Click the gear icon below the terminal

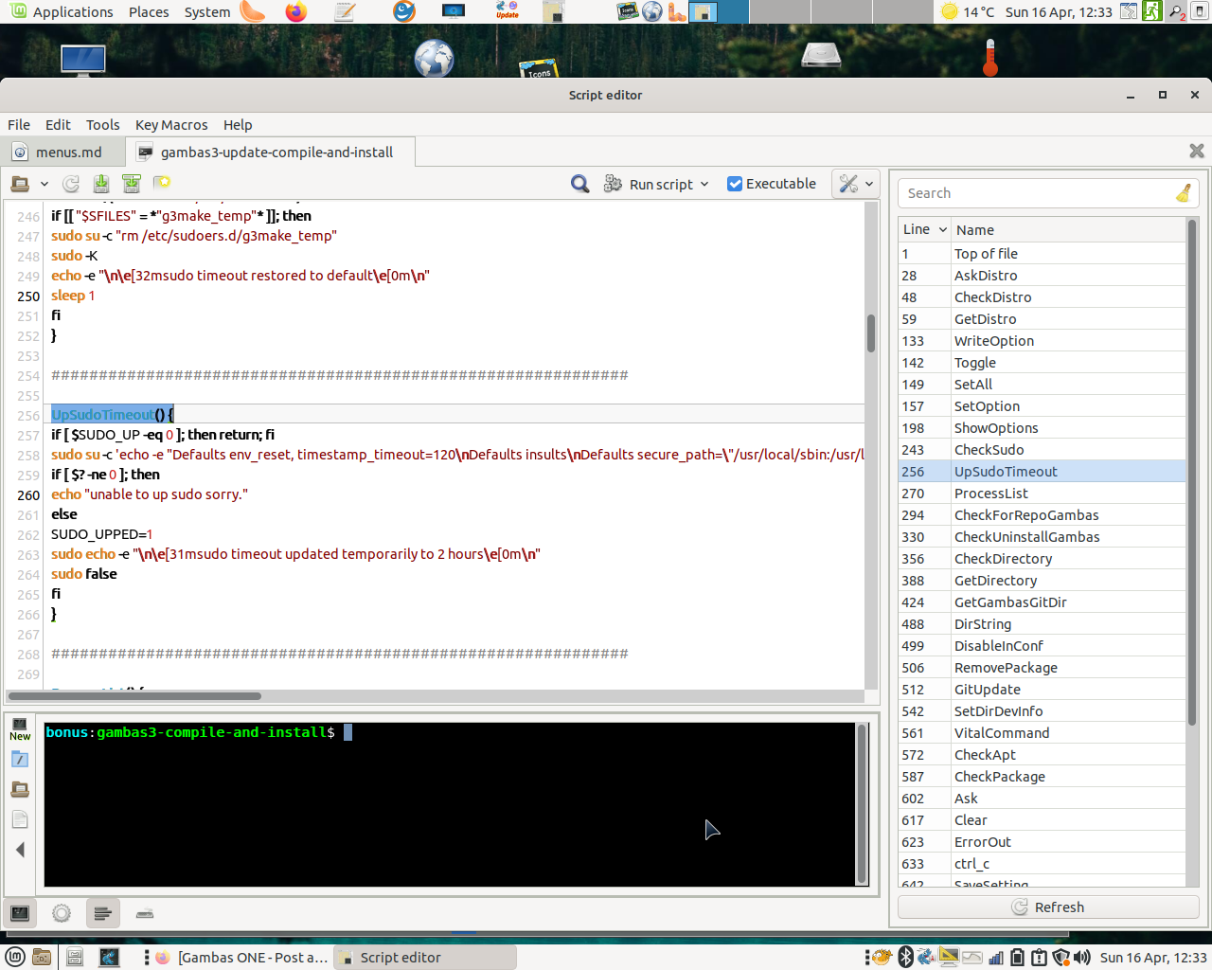tap(62, 913)
